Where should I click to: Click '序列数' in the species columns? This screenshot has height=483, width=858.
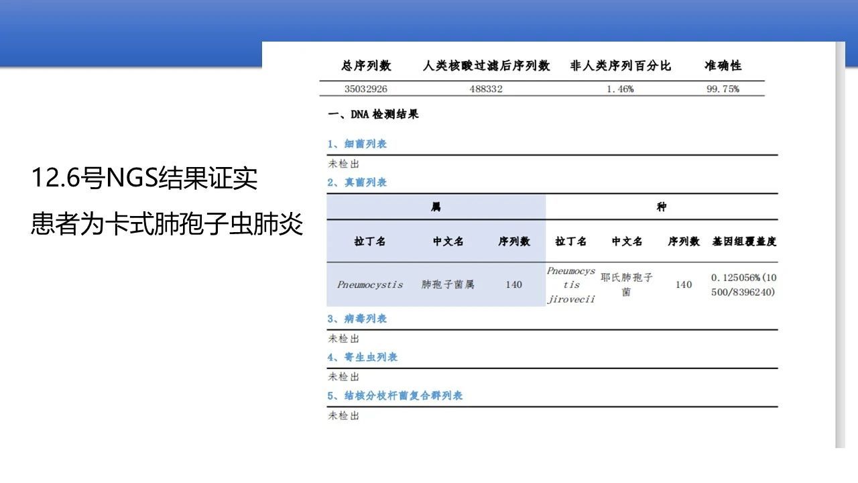point(684,241)
